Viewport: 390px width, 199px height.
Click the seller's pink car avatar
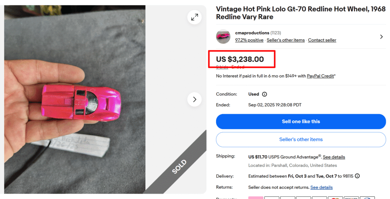tap(223, 37)
